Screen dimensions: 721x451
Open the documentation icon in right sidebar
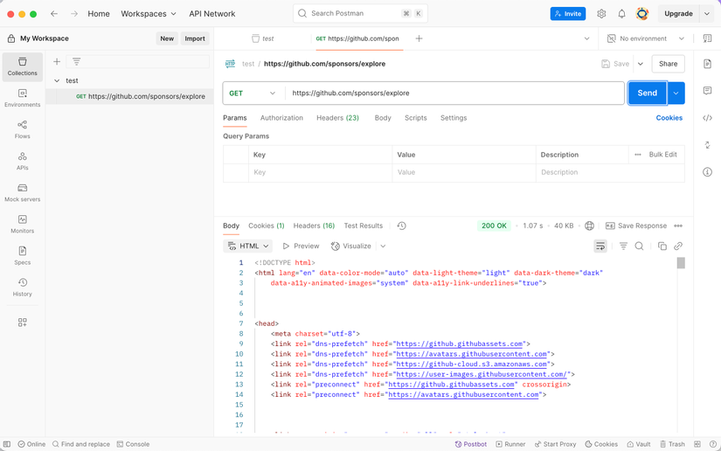pos(707,64)
